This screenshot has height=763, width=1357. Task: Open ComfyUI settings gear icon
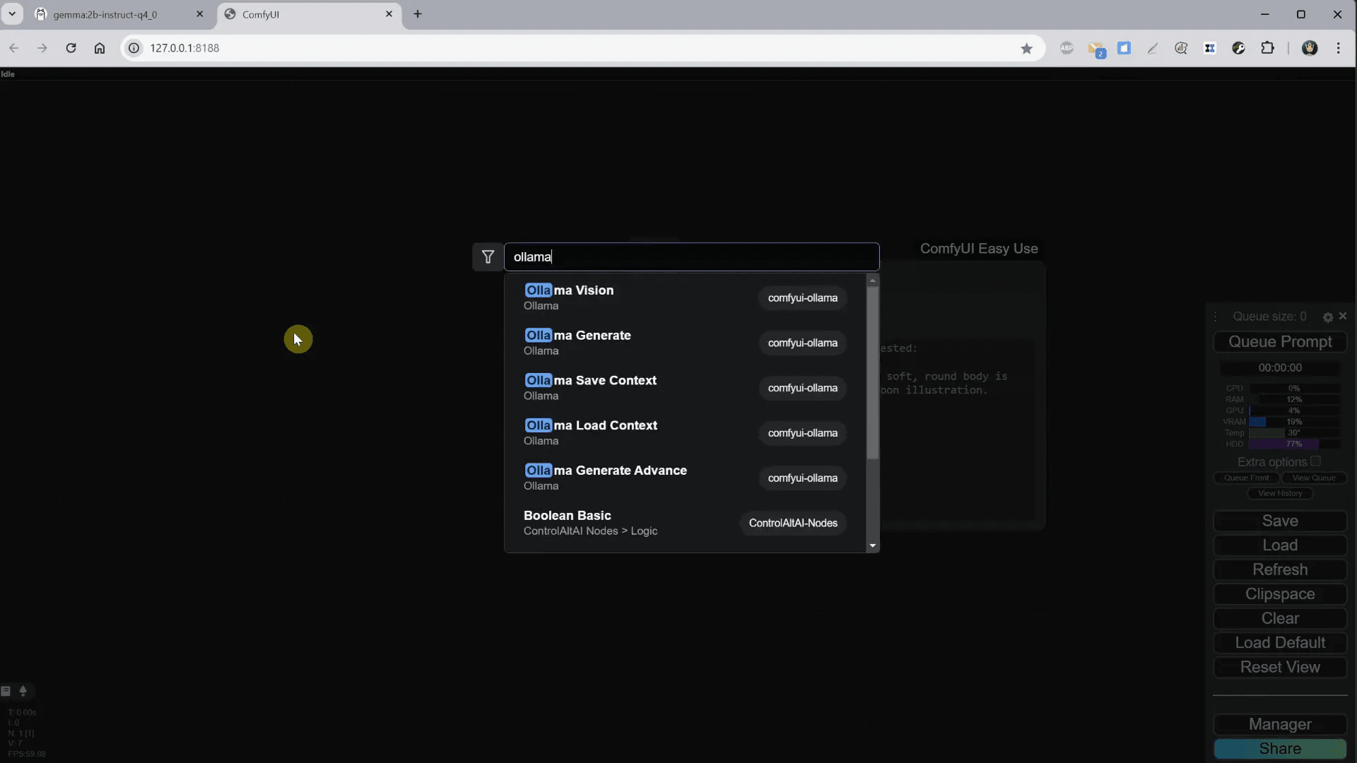click(1328, 317)
